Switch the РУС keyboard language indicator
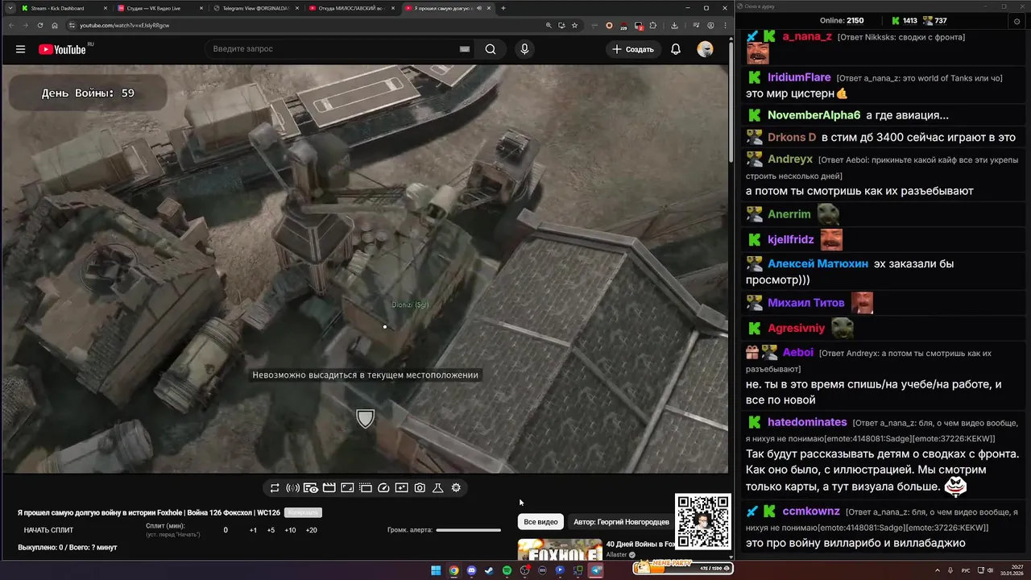 tap(966, 570)
